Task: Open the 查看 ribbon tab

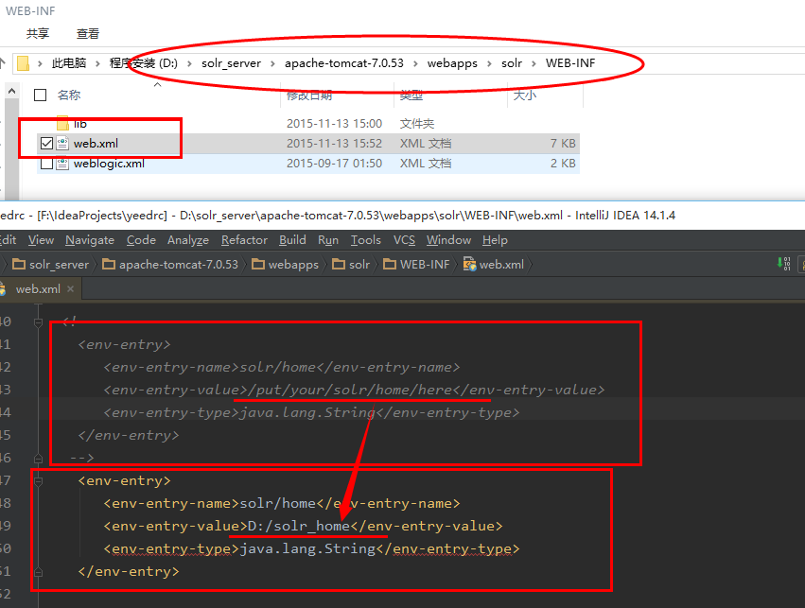Action: (88, 34)
